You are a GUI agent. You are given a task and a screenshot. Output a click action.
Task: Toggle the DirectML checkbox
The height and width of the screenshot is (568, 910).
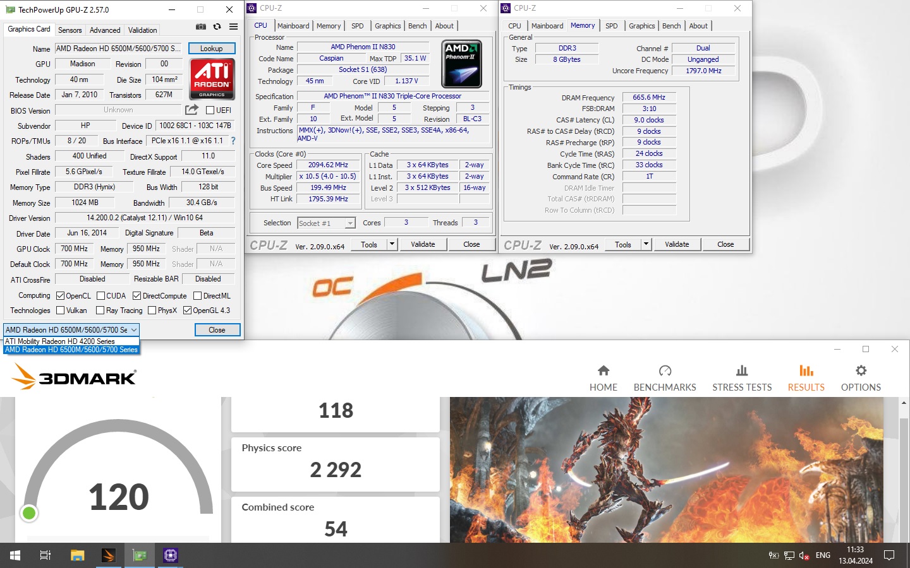tap(197, 295)
